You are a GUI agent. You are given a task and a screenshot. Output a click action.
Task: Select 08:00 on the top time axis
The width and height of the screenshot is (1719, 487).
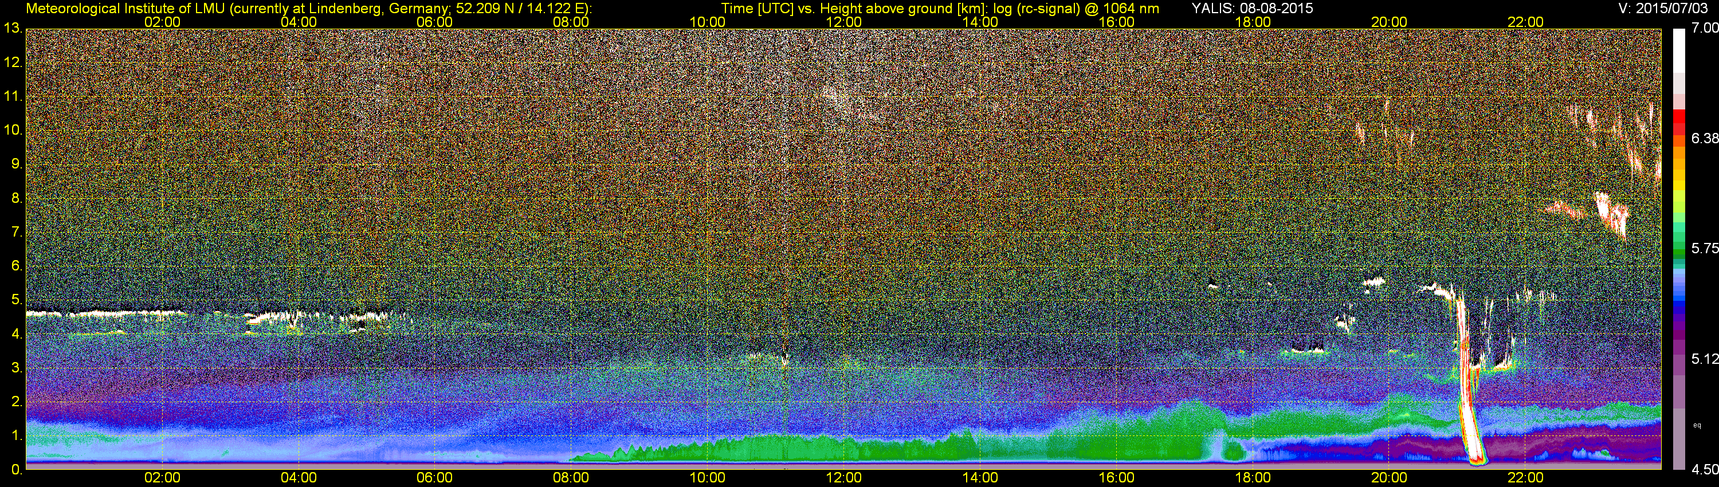coord(571,22)
